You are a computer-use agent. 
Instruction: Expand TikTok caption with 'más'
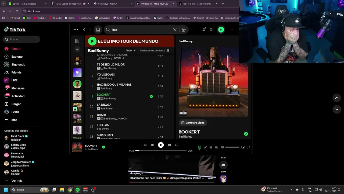pos(211,178)
